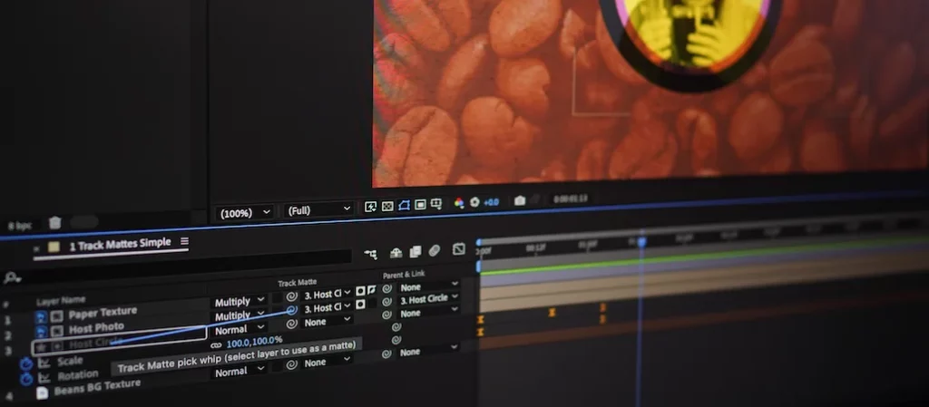
Task: Click the trash delete icon in project panel
Action: (55, 222)
